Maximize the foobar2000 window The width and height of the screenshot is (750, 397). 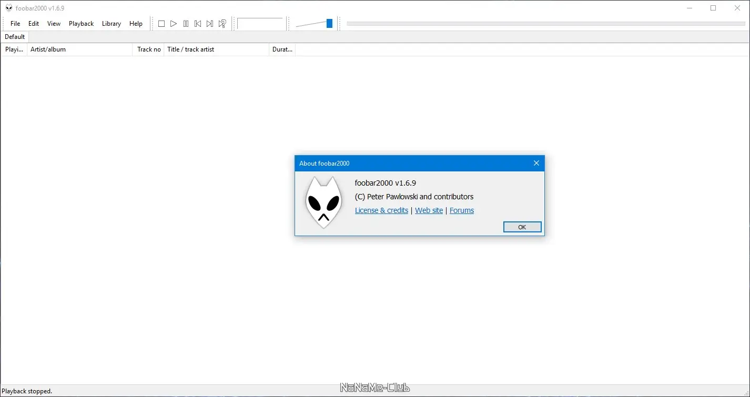(x=713, y=8)
